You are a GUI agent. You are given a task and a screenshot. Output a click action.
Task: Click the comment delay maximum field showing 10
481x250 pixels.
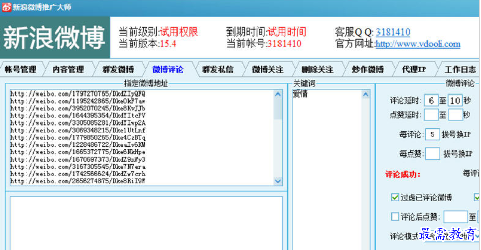coord(455,100)
